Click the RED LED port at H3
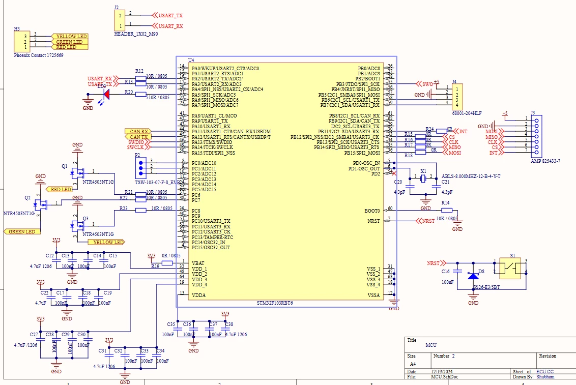The width and height of the screenshot is (576, 385). (70, 47)
